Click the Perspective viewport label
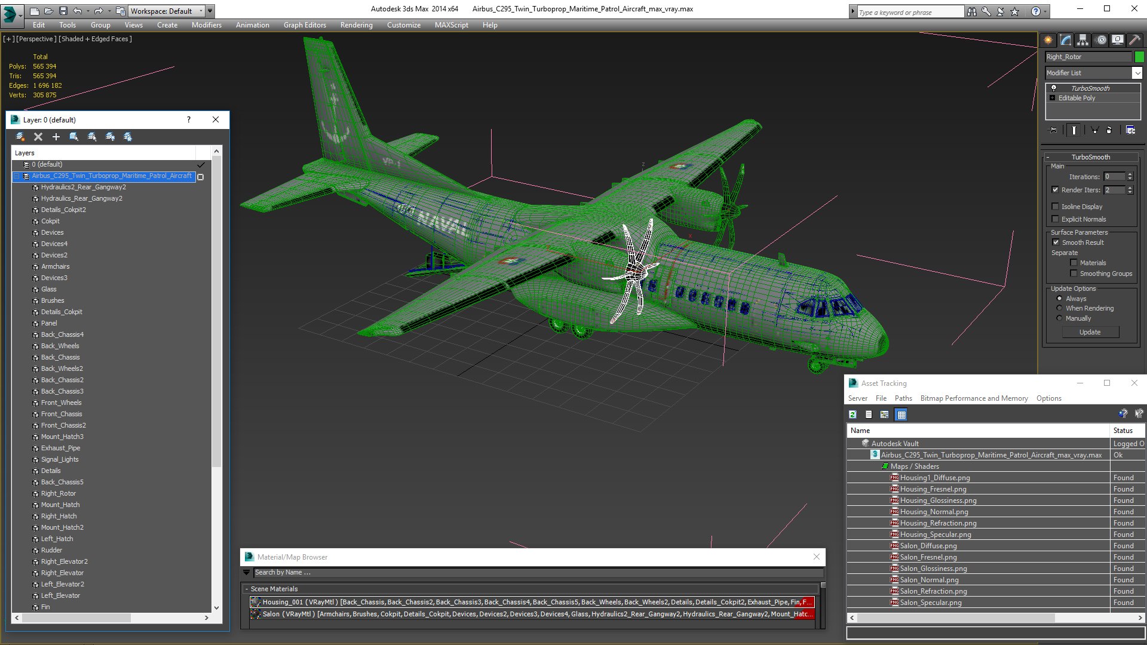Viewport: 1147px width, 645px height. click(x=36, y=39)
